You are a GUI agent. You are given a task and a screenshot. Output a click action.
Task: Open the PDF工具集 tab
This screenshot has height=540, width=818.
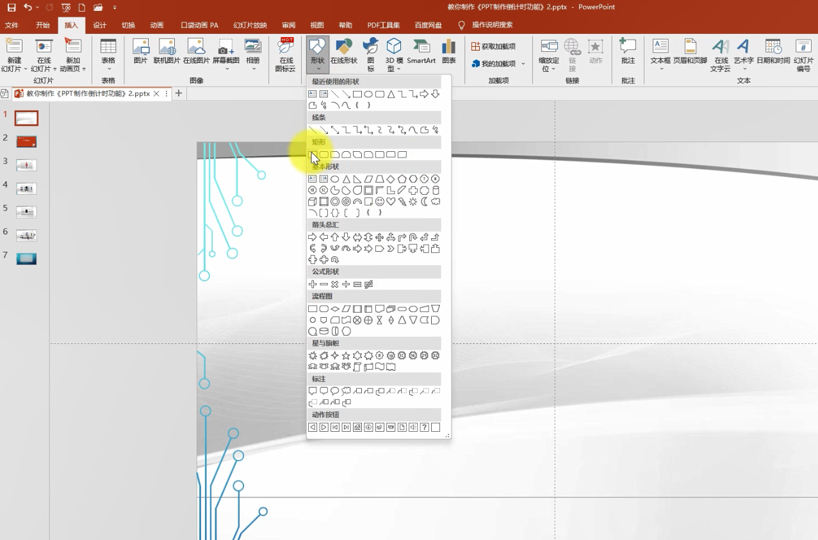(384, 25)
